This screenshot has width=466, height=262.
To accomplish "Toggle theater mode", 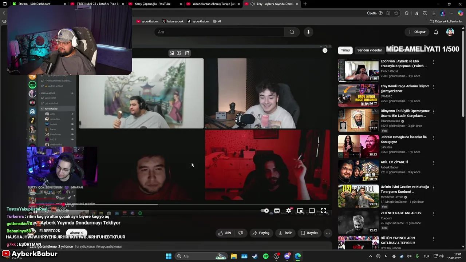I will (312, 211).
